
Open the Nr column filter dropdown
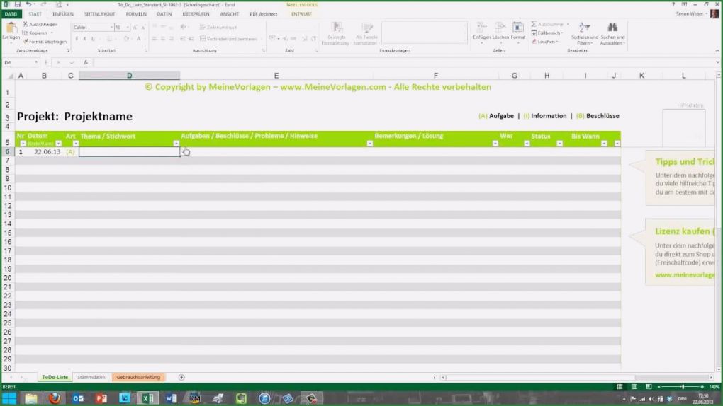[x=23, y=144]
